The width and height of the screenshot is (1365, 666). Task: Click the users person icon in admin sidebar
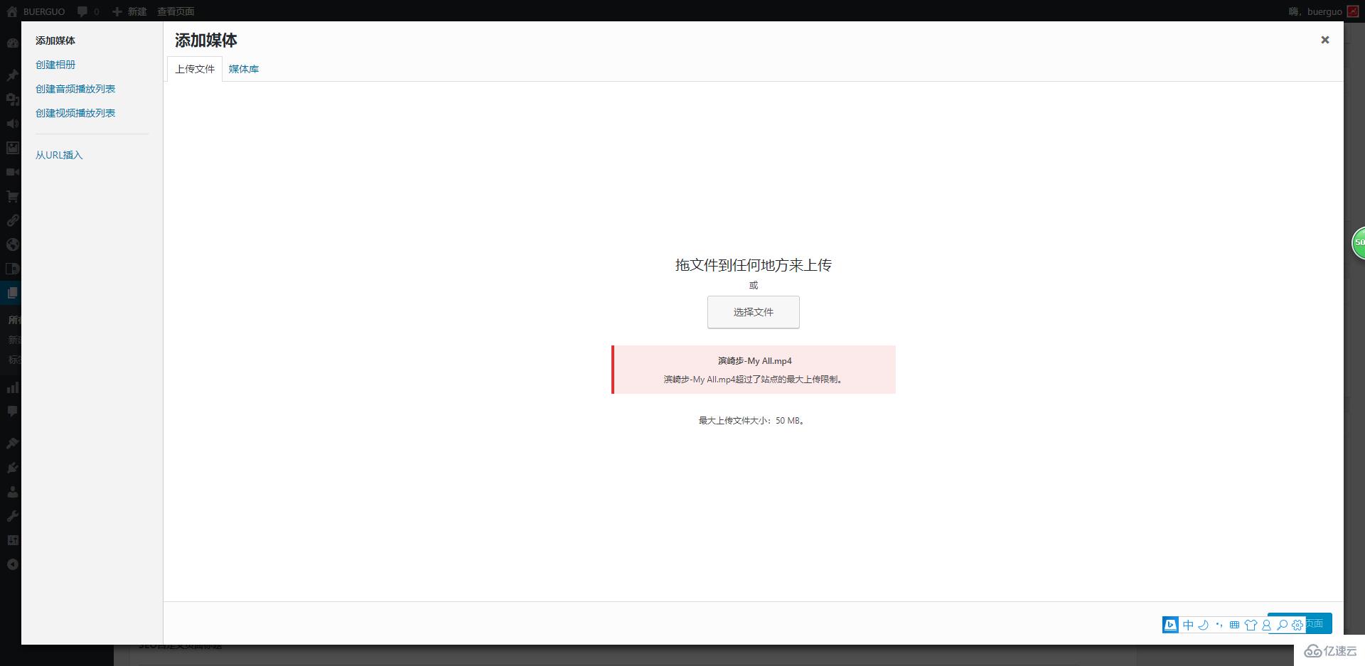[x=12, y=492]
